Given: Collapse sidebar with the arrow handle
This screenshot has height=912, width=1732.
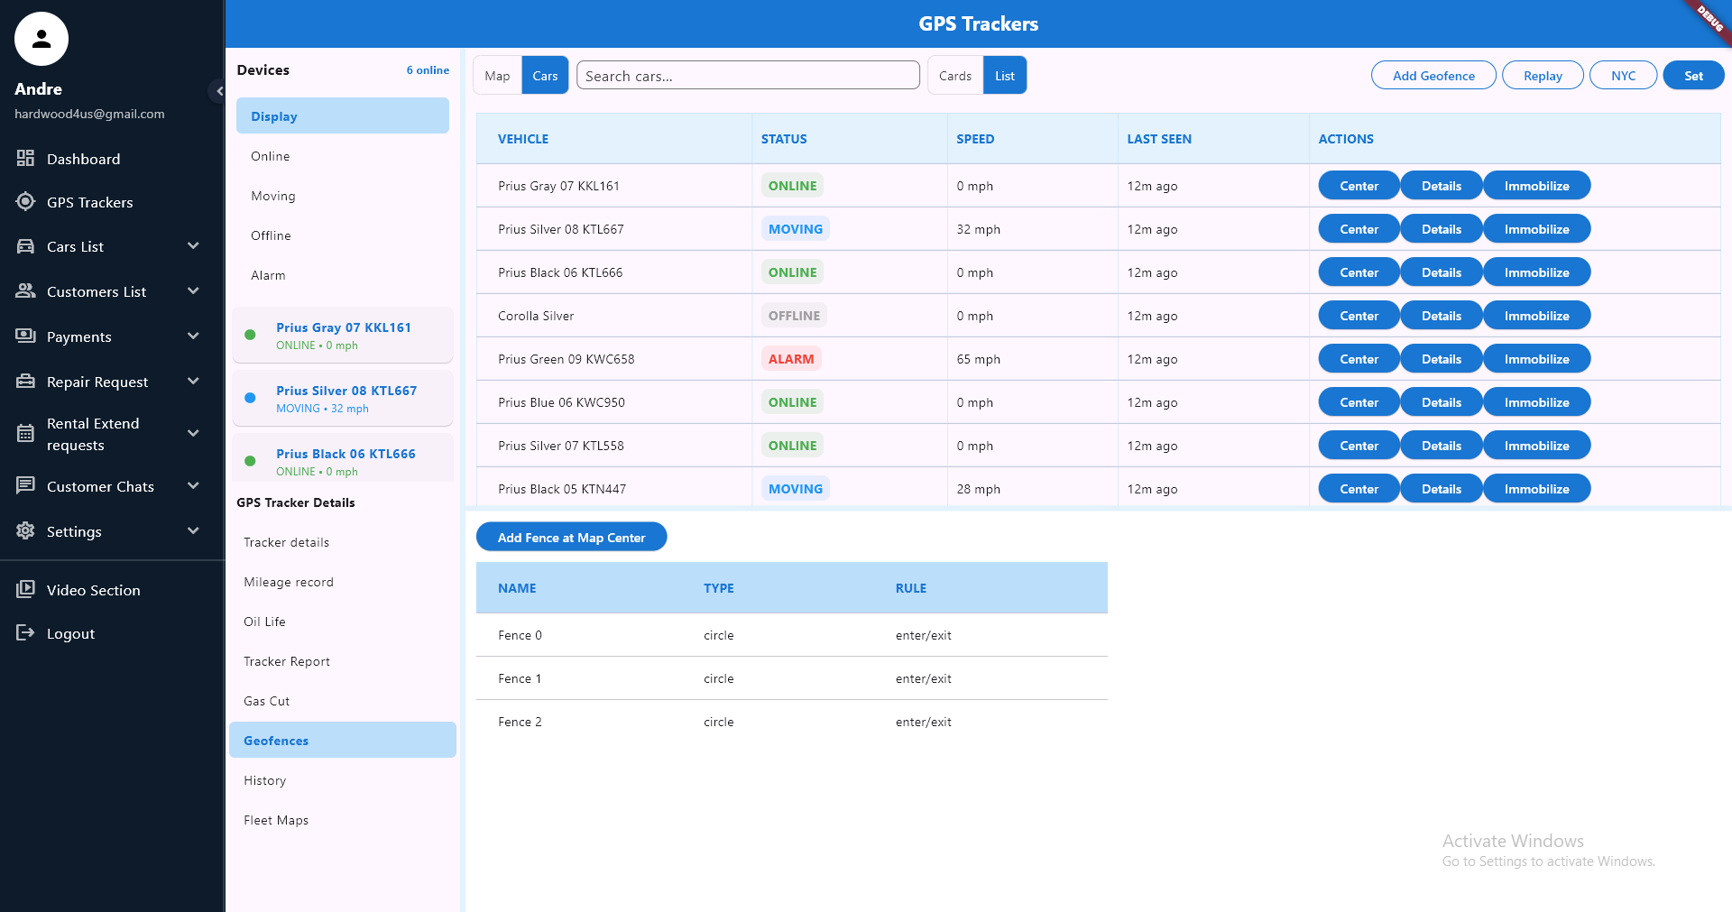Looking at the screenshot, I should (218, 91).
